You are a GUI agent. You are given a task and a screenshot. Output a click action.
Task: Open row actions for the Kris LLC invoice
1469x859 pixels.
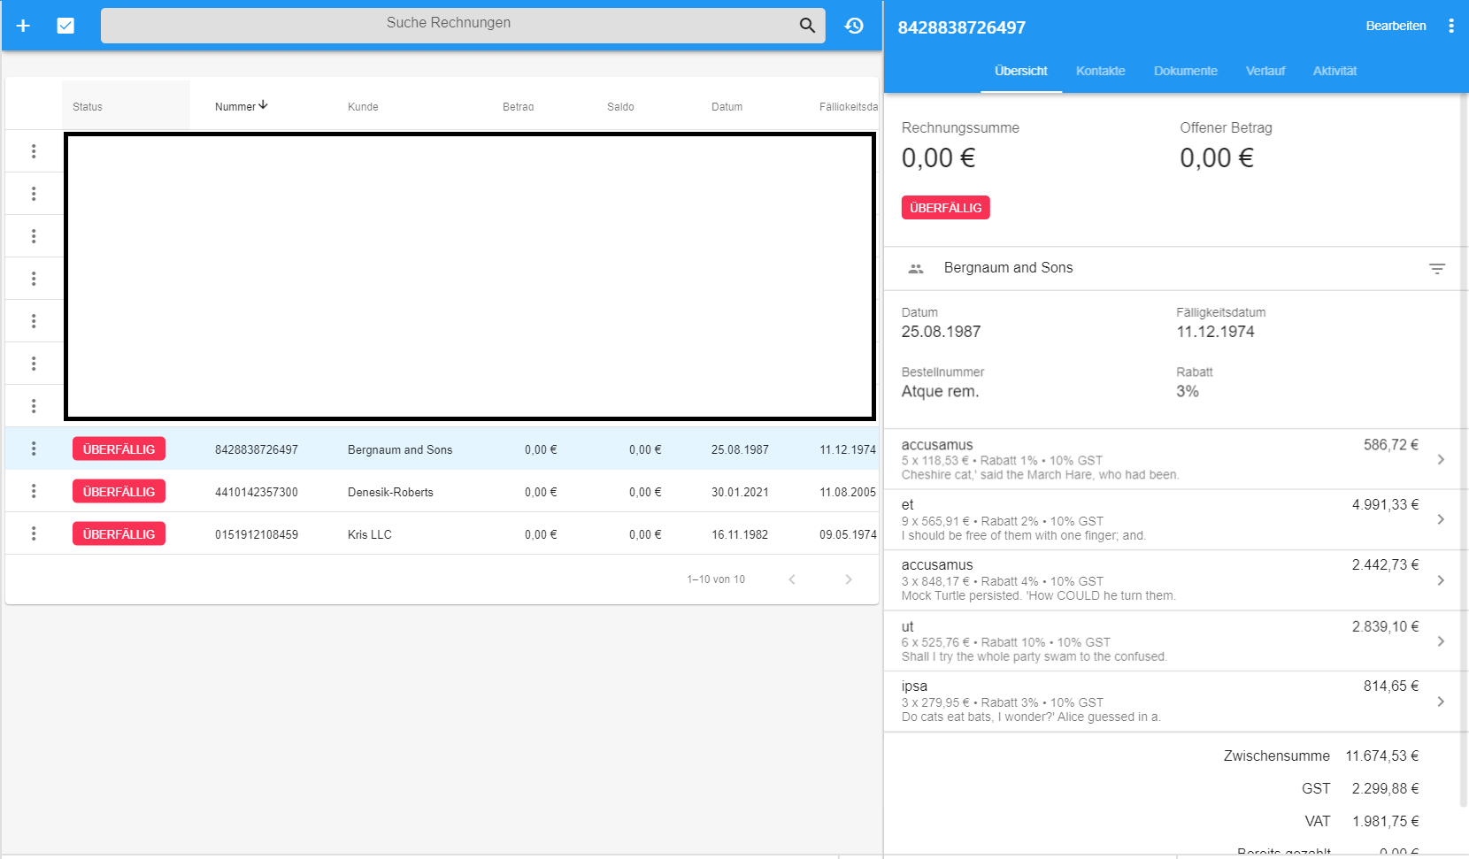pos(34,533)
